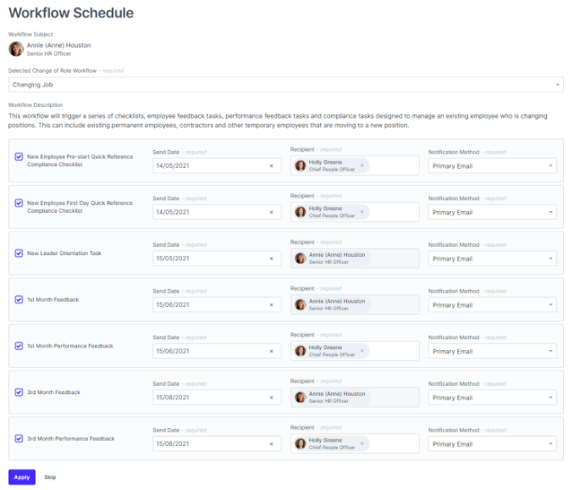
Task: Edit send date for 3rd Month Feedback
Action: click(x=212, y=398)
